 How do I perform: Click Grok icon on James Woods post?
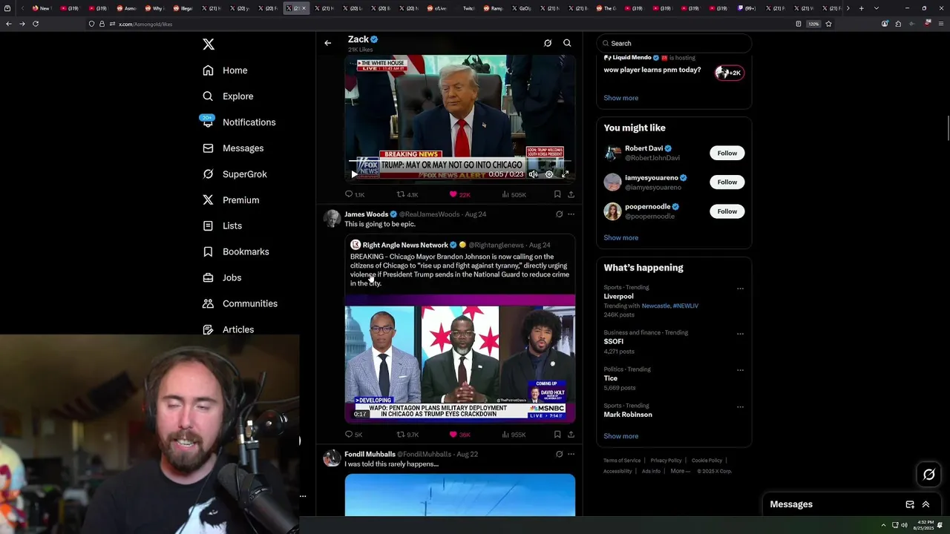tap(559, 214)
